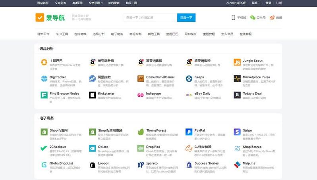Click the Jungle Scout icon
Screen dimensions: 317x180
[x=237, y=62]
